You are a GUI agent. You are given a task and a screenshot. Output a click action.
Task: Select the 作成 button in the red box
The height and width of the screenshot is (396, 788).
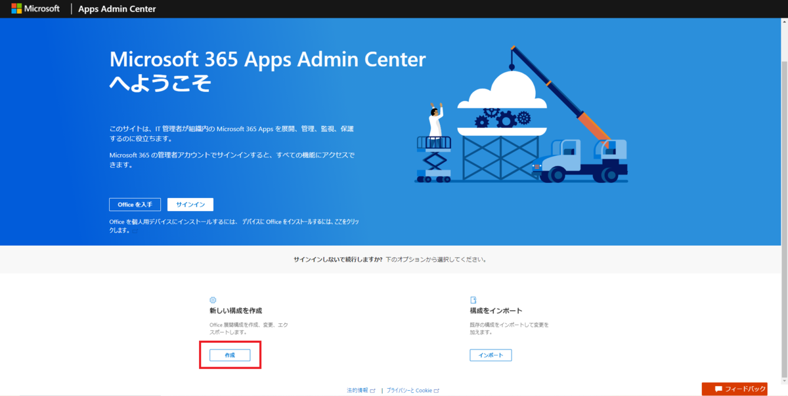click(x=229, y=355)
